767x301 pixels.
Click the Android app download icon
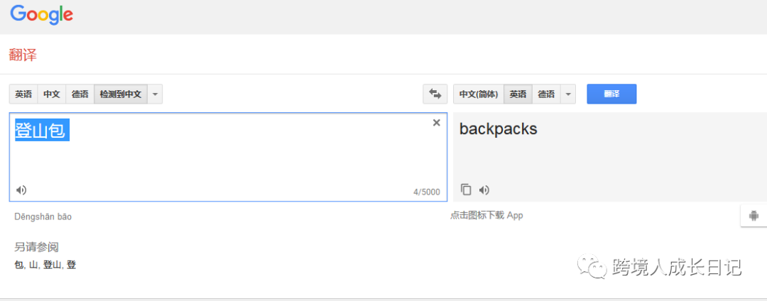pos(754,216)
